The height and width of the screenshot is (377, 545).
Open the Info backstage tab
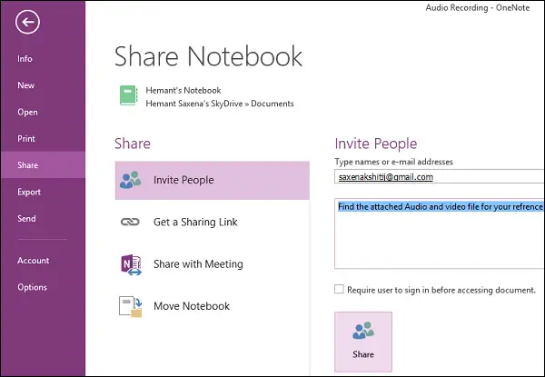coord(25,59)
